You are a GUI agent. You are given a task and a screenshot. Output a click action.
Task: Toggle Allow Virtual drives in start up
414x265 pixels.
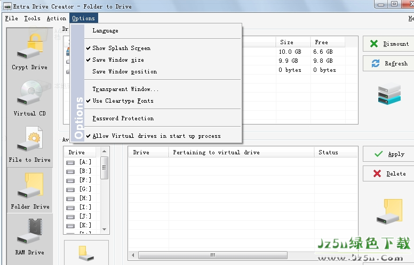tap(163, 136)
